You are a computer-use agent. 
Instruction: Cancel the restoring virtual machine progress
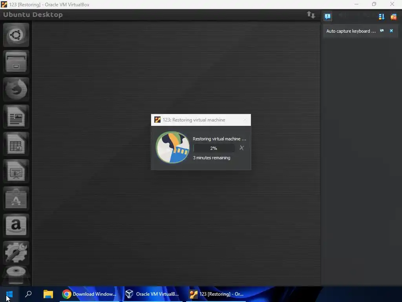click(241, 148)
